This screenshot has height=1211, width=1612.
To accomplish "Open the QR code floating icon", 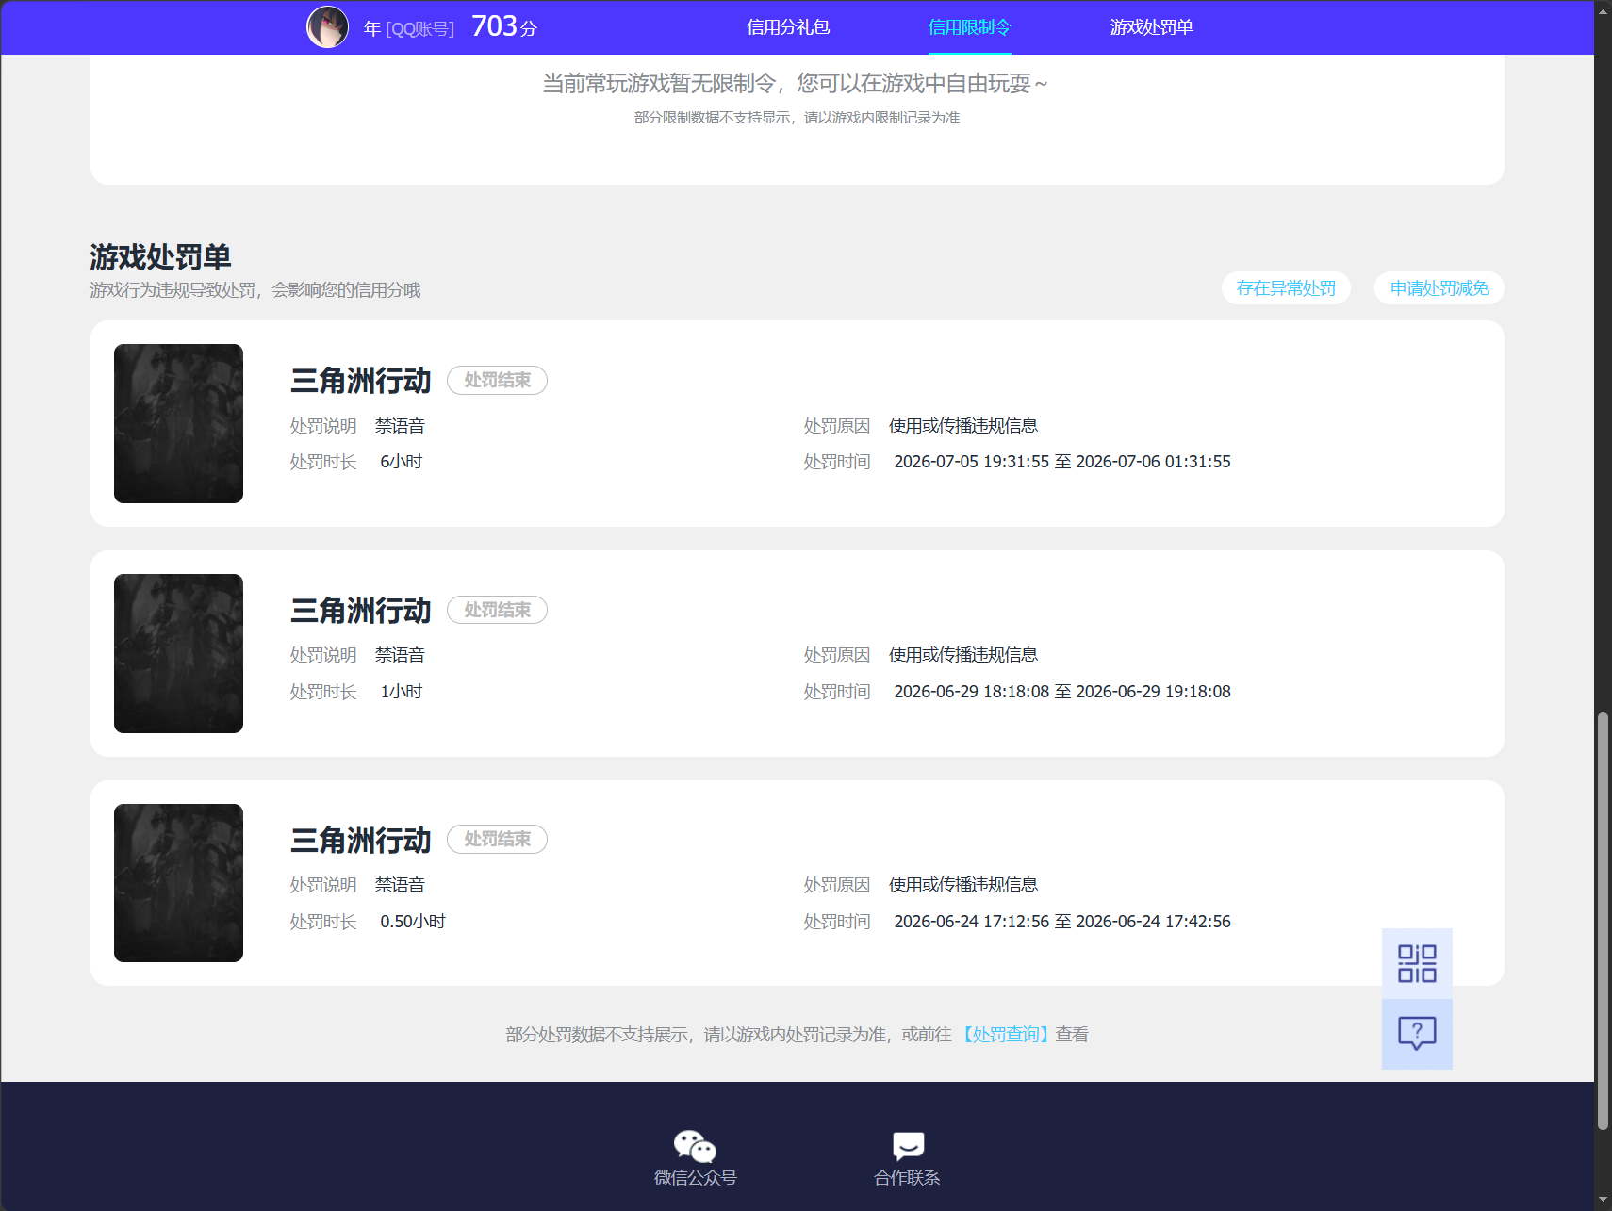I will pyautogui.click(x=1417, y=963).
